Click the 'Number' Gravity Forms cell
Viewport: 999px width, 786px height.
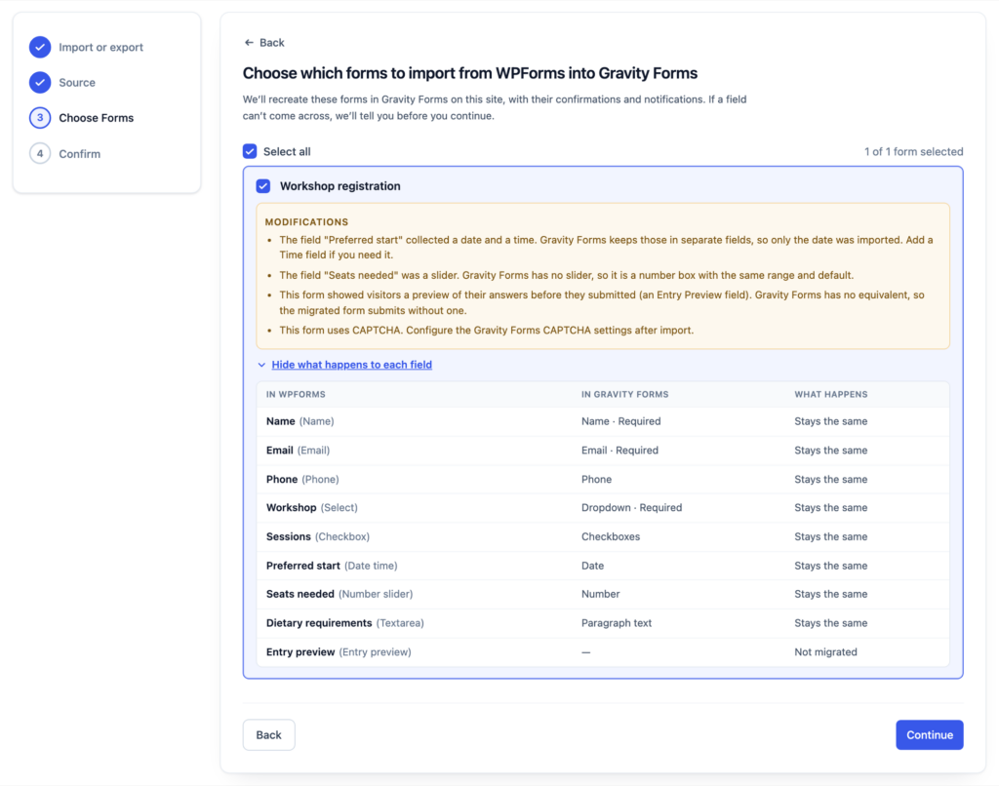point(600,594)
